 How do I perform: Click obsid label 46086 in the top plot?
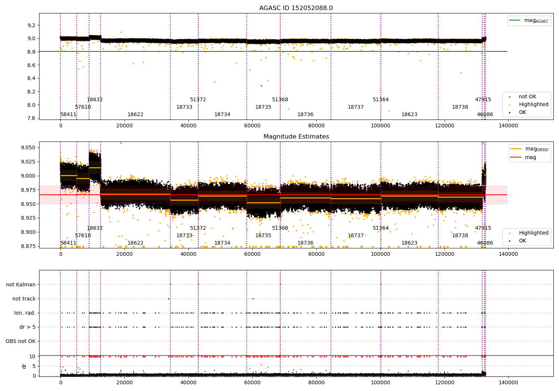point(485,115)
